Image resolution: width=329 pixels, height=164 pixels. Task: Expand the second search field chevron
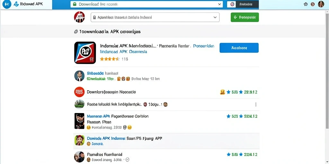coord(215,18)
